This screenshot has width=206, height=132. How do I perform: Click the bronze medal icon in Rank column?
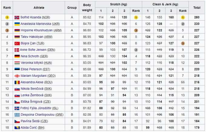click(7, 30)
